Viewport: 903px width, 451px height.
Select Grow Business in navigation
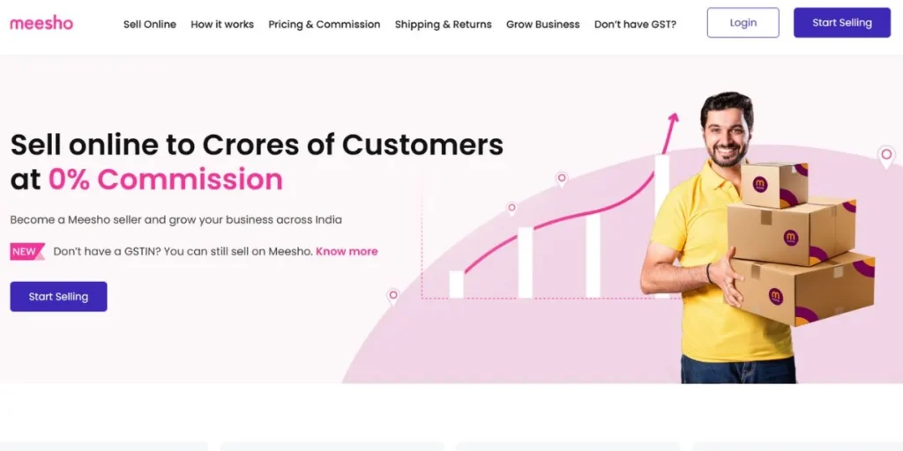[x=543, y=24]
